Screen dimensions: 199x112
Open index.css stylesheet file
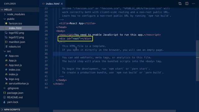[20, 70]
